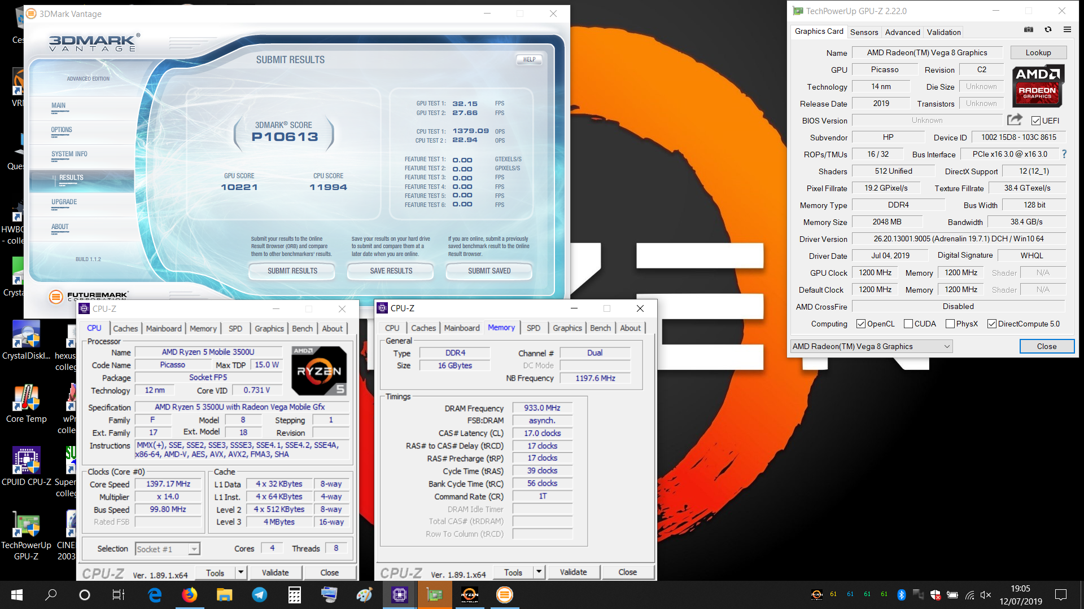Switch to 3DMark Vantage taskbar button
The image size is (1084, 609).
[x=505, y=595]
